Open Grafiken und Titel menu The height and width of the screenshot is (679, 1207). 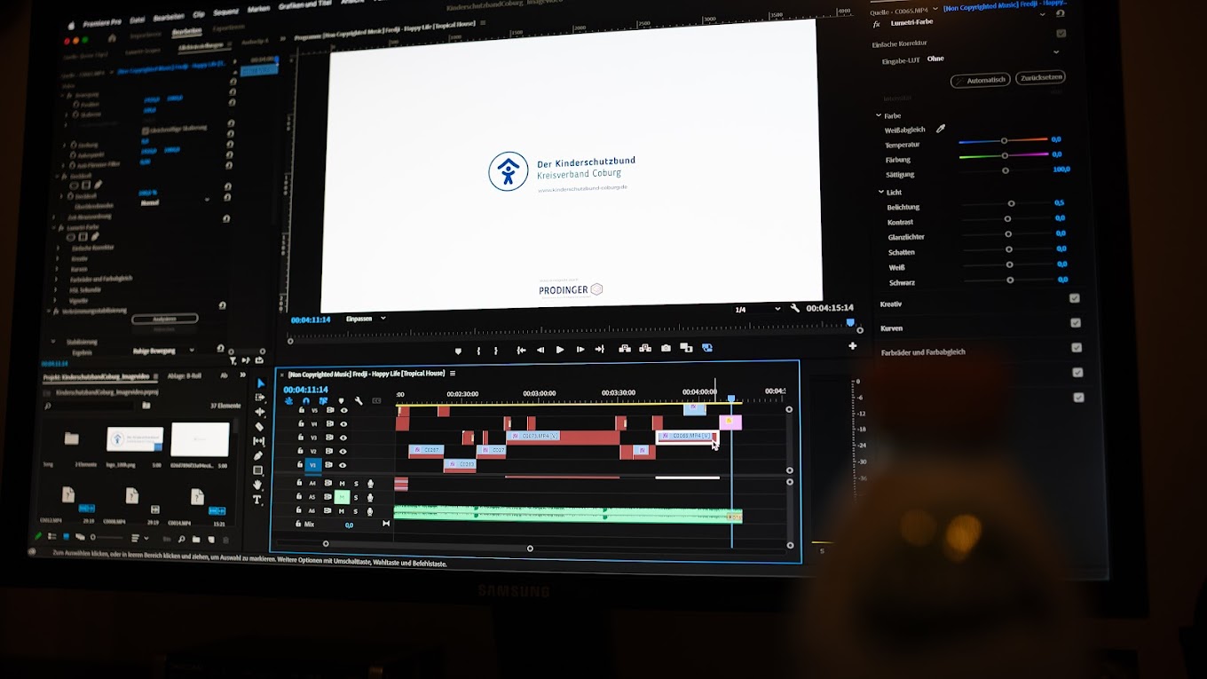[x=304, y=6]
